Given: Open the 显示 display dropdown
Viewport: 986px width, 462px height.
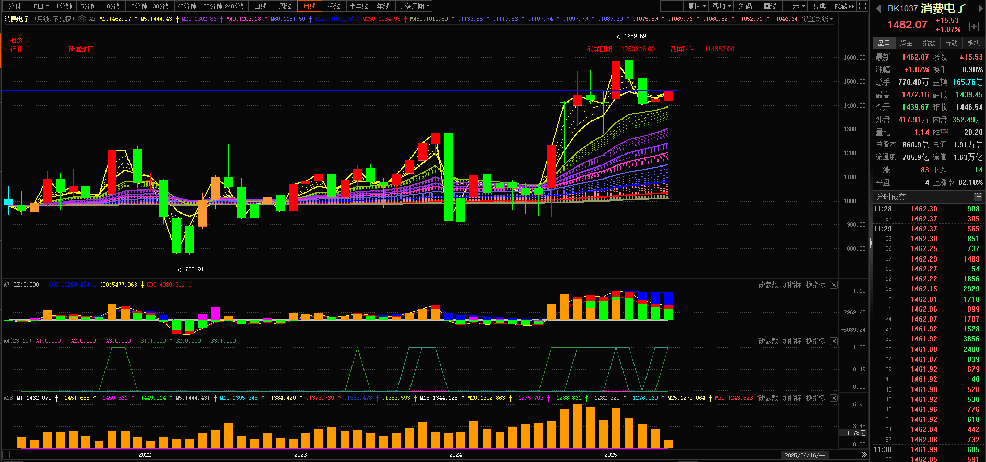Looking at the screenshot, I should click(x=795, y=6).
